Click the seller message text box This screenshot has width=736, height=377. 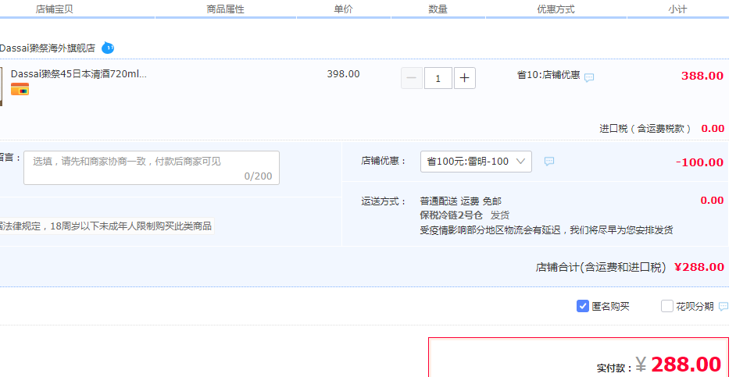point(152,167)
